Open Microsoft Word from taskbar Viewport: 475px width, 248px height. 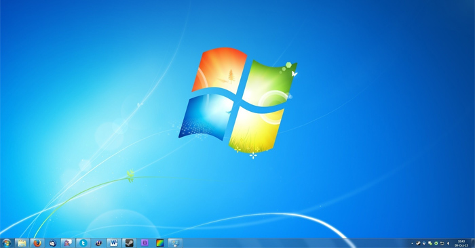coord(114,243)
